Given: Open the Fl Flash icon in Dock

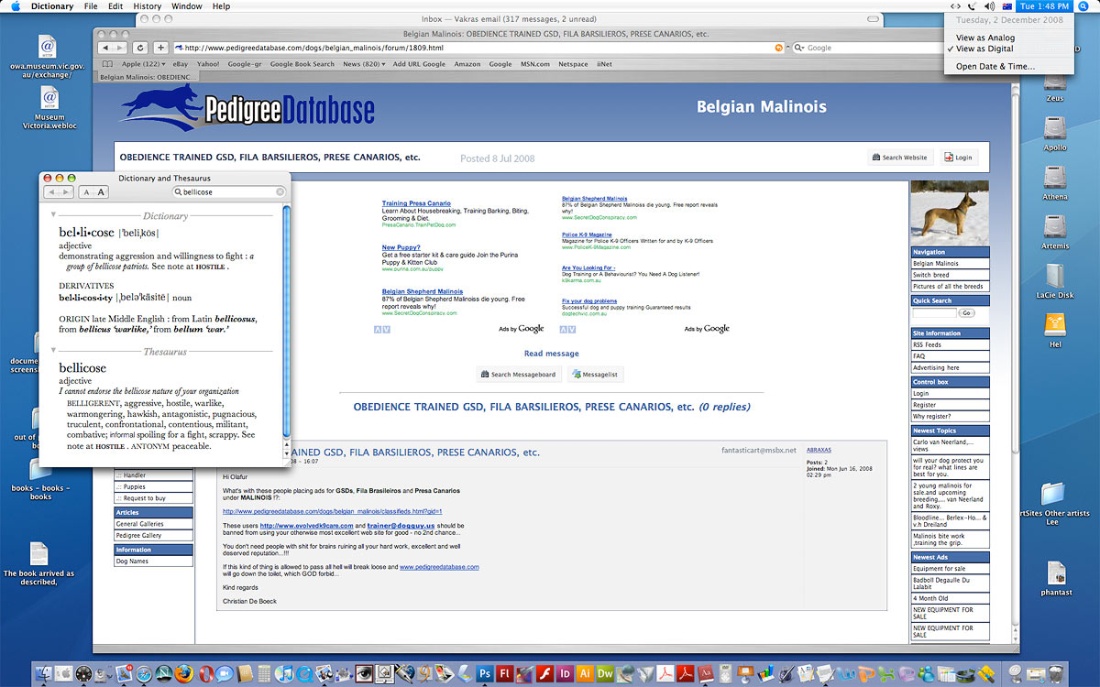Looking at the screenshot, I should [x=505, y=675].
